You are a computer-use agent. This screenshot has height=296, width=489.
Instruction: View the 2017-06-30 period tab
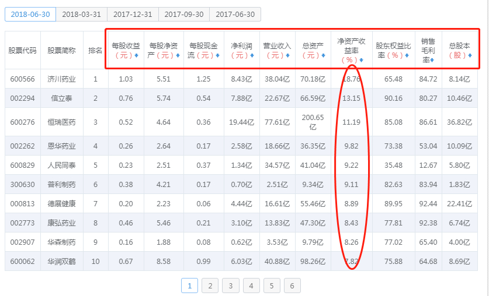(x=235, y=15)
